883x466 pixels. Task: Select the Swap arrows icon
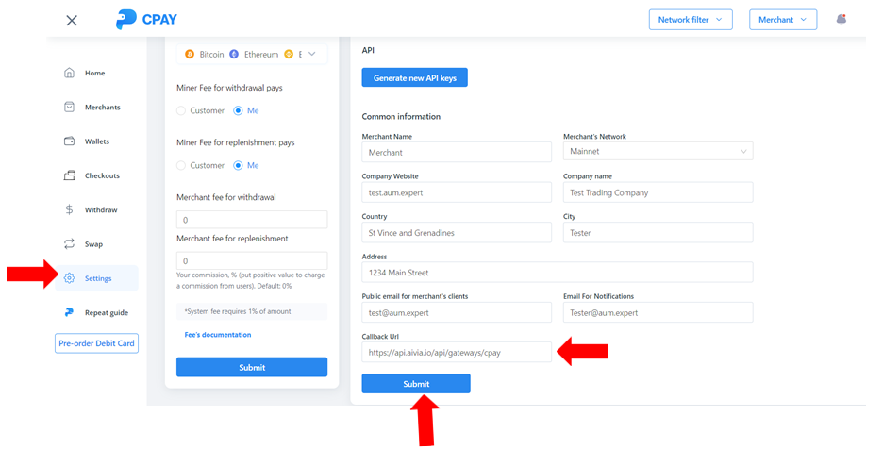[x=69, y=243]
